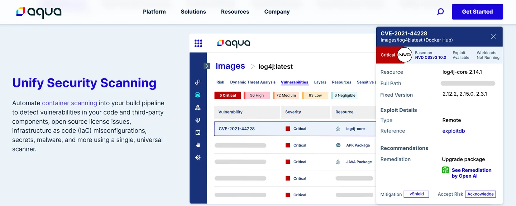Select the gear settings sidebar icon
Screen dimensions: 516x206
click(x=198, y=157)
